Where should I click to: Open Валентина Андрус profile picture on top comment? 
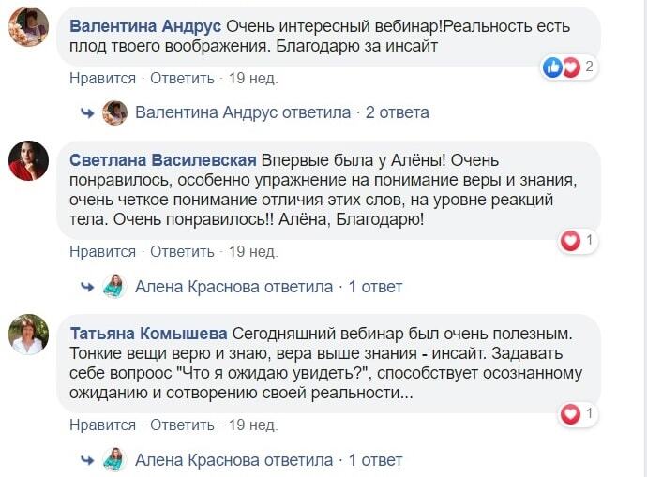pyautogui.click(x=28, y=26)
